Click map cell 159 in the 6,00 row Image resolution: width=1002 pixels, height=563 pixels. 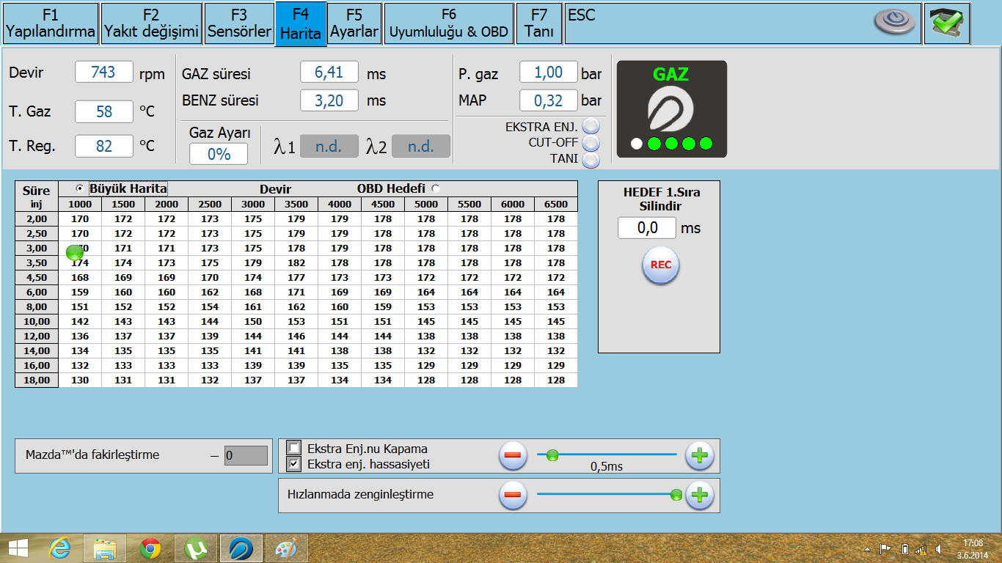click(80, 292)
